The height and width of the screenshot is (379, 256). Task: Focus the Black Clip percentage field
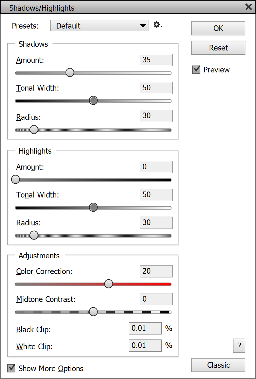point(145,329)
